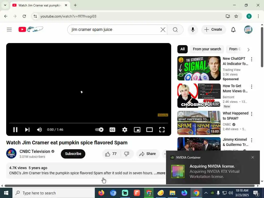This screenshot has width=264, height=198.
Task: Select the All filter chip
Action: (x=183, y=49)
